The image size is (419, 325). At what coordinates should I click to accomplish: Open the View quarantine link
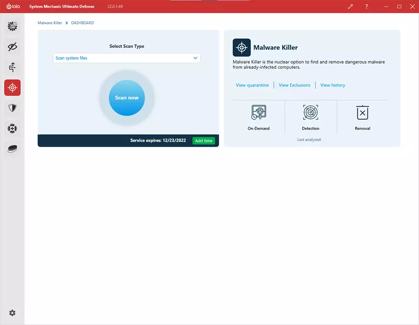[x=252, y=85]
